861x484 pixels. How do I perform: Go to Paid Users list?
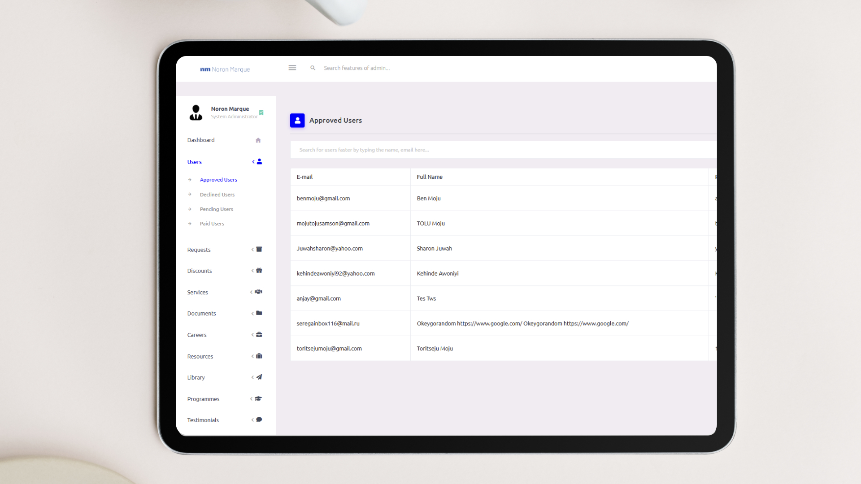click(212, 224)
